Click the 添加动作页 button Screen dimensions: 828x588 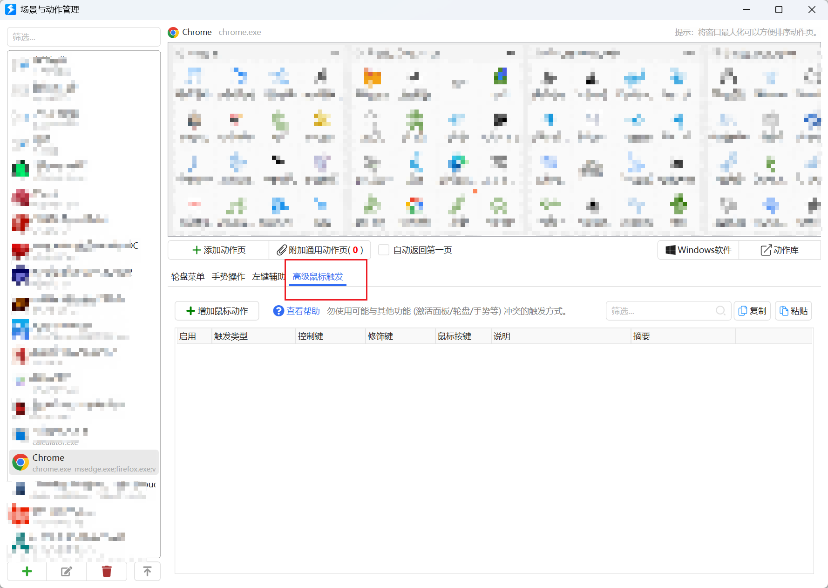218,250
